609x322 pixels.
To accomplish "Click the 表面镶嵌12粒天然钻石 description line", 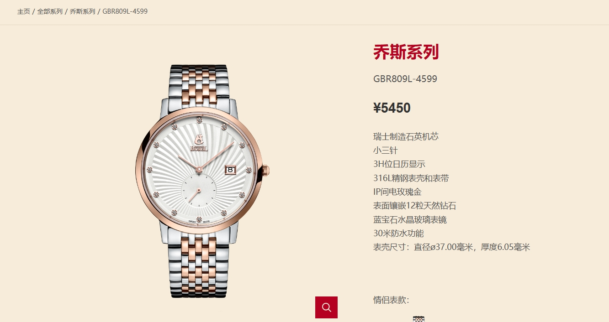I will pos(414,206).
